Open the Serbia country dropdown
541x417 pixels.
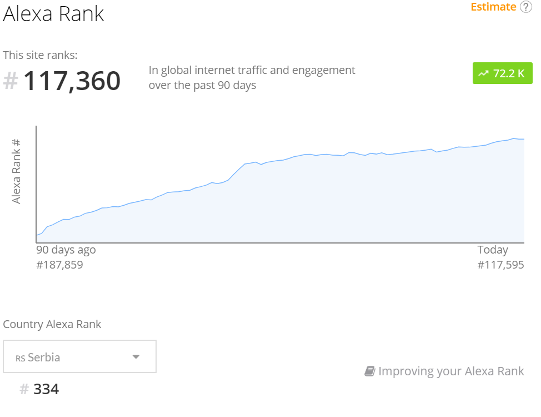click(79, 356)
